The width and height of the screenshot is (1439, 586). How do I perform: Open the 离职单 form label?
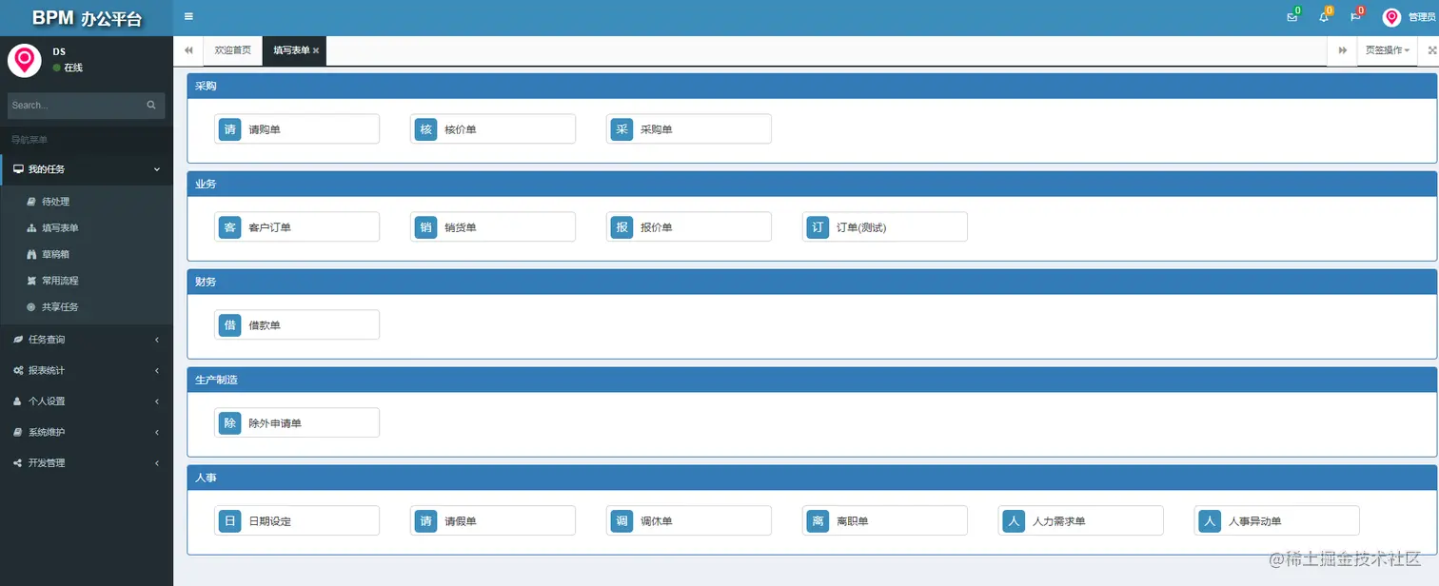coord(853,521)
